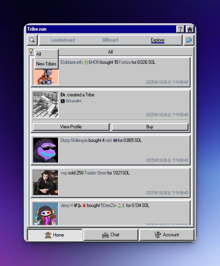
Task: Select the Explore tab
Action: click(x=158, y=40)
